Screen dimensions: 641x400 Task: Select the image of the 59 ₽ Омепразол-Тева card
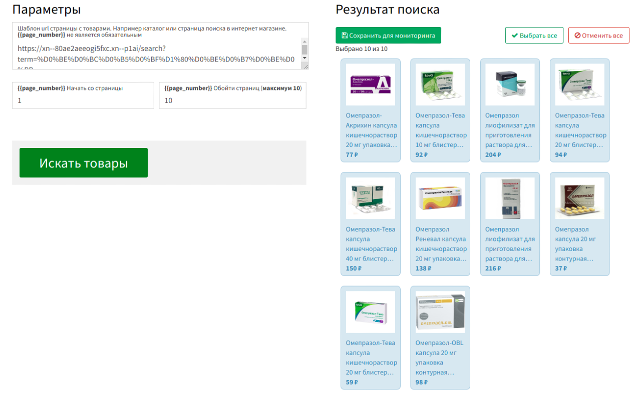coord(371,312)
